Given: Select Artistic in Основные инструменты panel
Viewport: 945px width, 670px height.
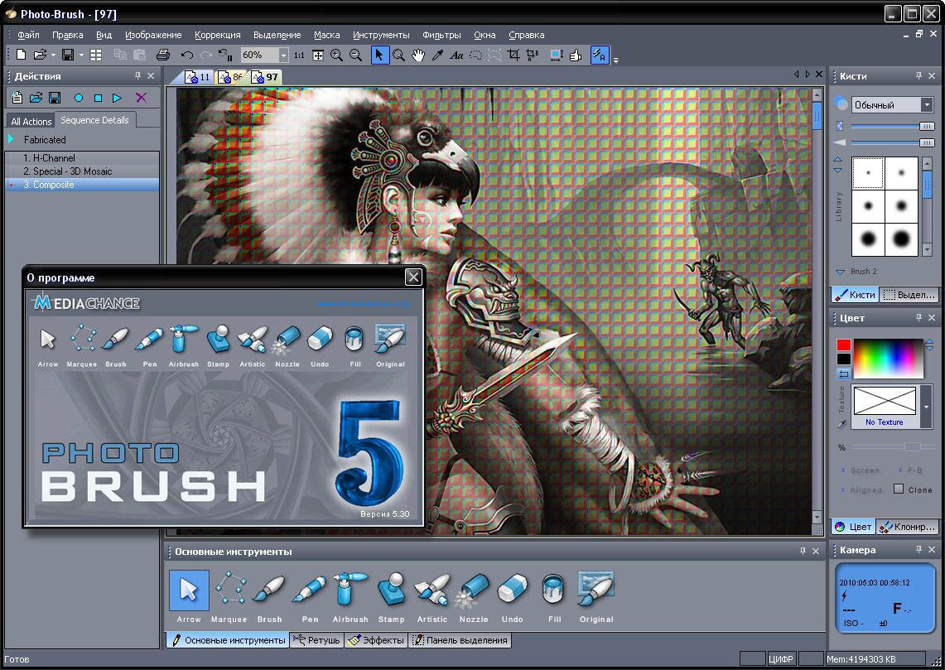Looking at the screenshot, I should [x=432, y=596].
